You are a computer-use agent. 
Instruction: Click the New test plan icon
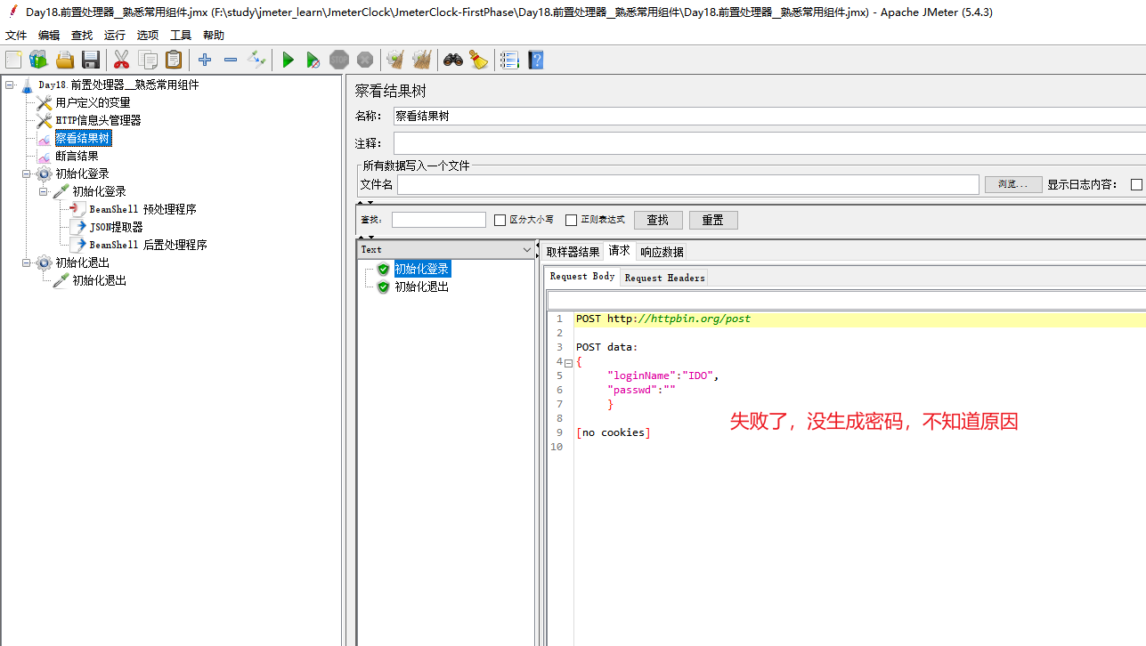[13, 60]
